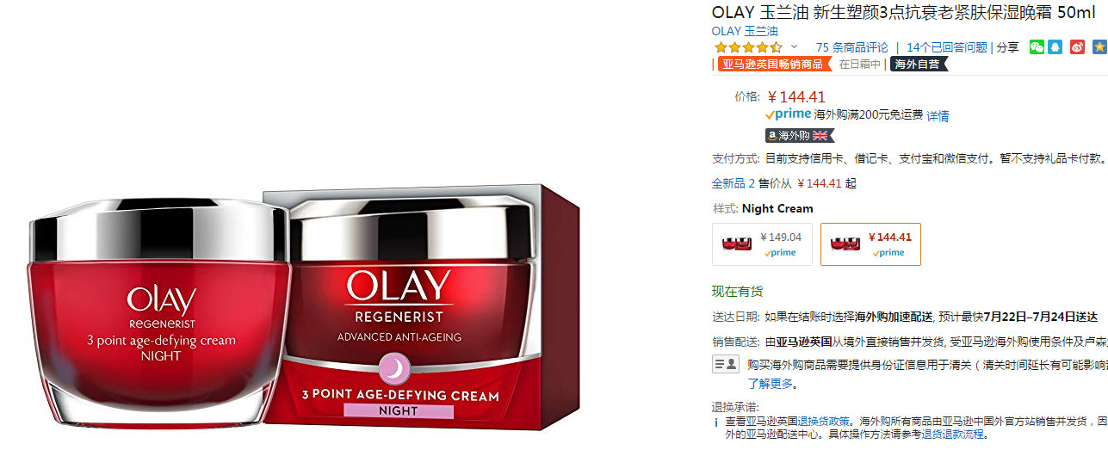
Task: Select the ¥144.41 Night Cream style option
Action: click(x=870, y=244)
